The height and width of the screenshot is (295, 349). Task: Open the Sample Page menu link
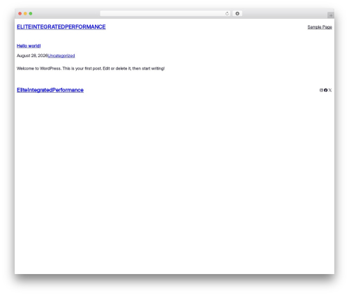tap(320, 27)
